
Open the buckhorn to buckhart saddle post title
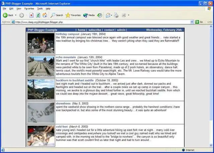pyautogui.click(x=75, y=80)
